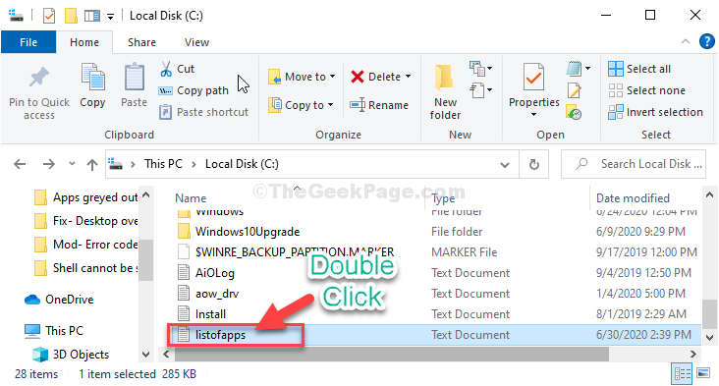Click the Search Local Disk box
This screenshot has height=386, width=719.
634,164
